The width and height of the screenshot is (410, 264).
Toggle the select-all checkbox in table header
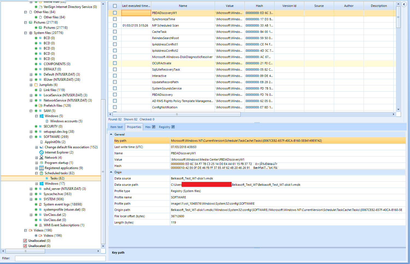[x=115, y=6]
